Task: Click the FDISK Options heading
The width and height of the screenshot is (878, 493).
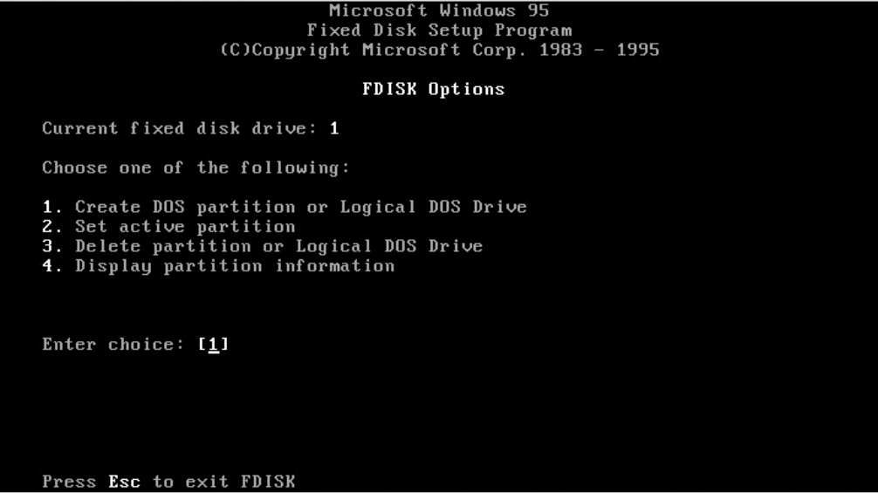Action: pyautogui.click(x=434, y=90)
